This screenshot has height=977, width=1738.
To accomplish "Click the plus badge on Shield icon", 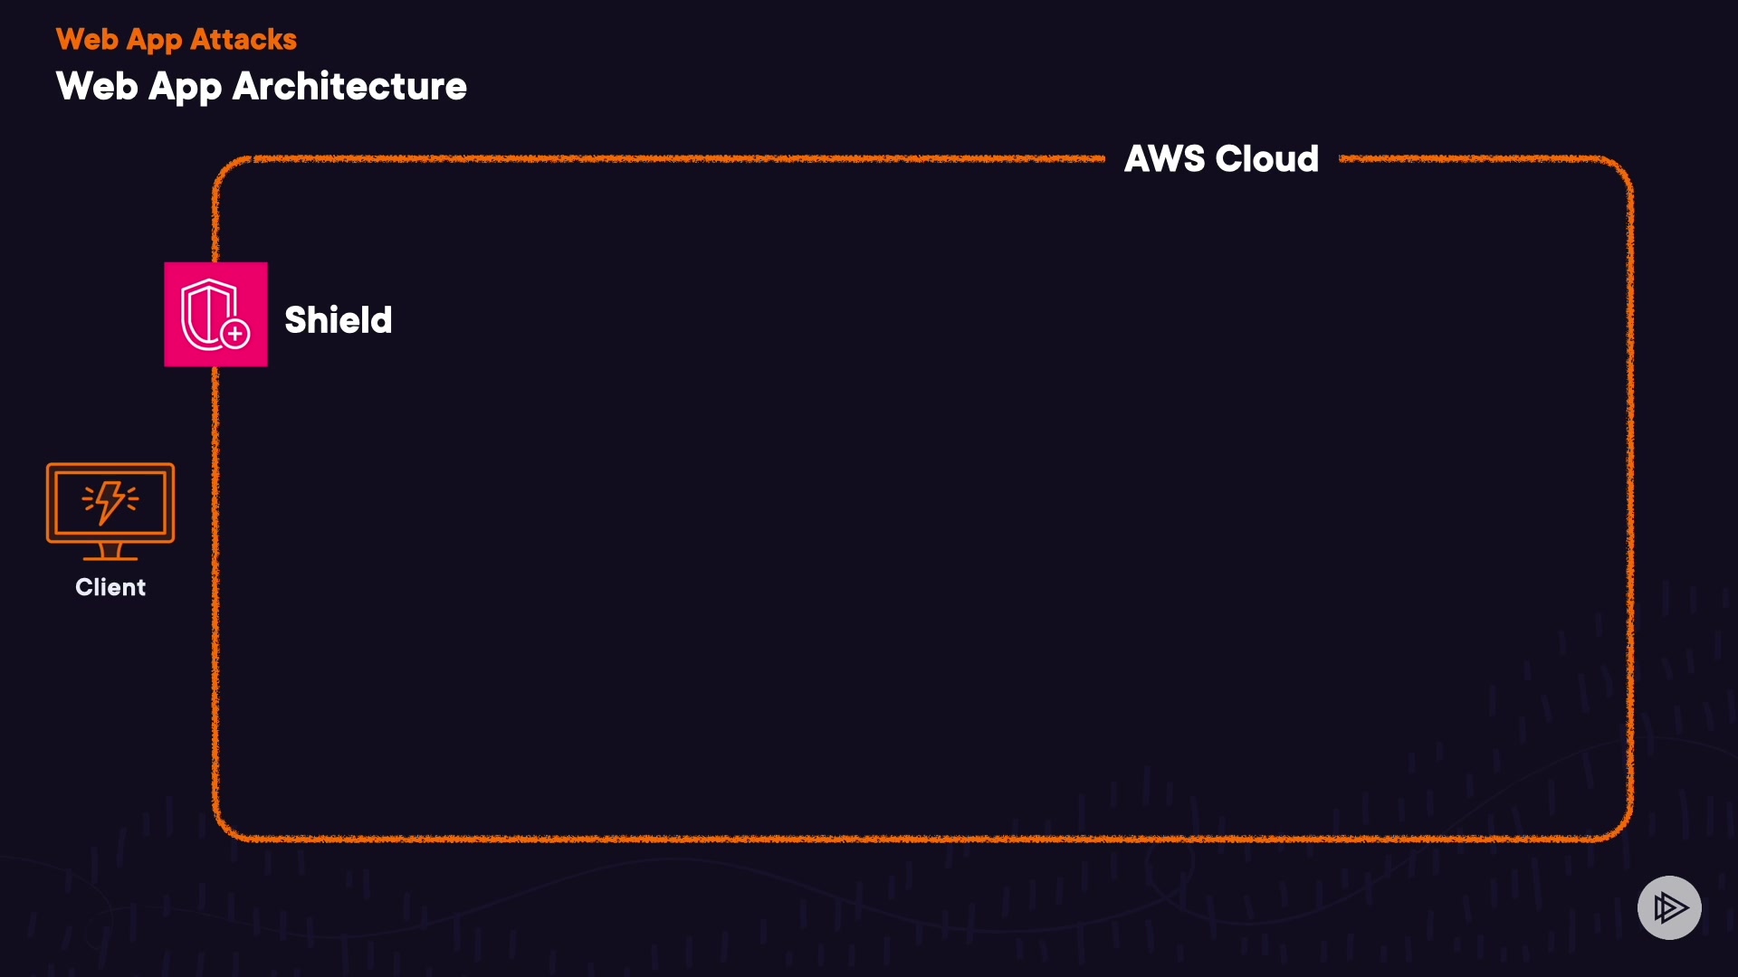I will click(235, 334).
